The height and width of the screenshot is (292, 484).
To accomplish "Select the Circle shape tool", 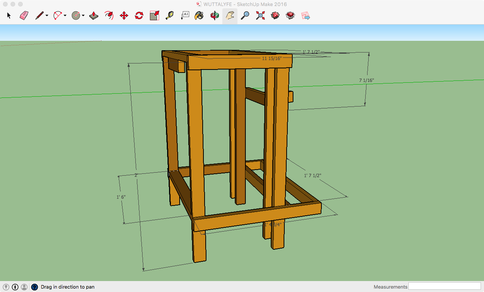I will pyautogui.click(x=76, y=15).
